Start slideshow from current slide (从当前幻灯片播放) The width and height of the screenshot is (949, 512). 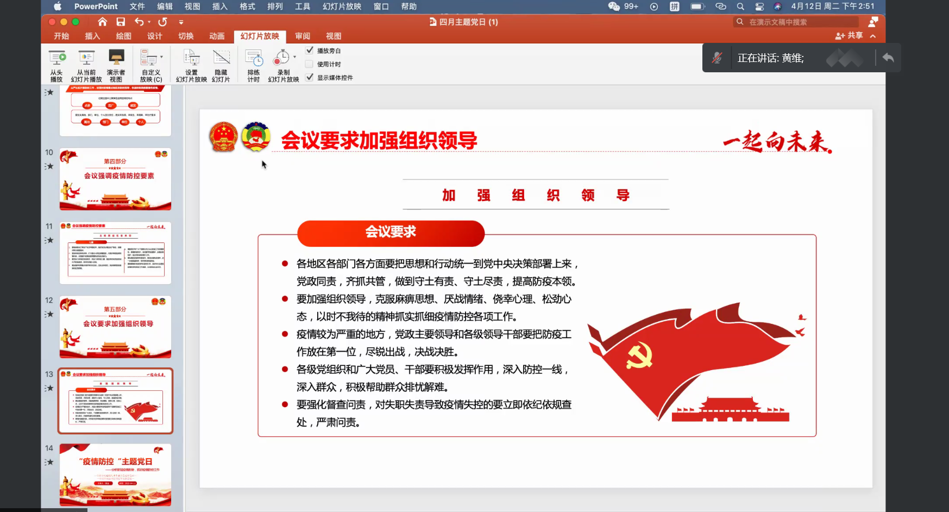tap(86, 59)
